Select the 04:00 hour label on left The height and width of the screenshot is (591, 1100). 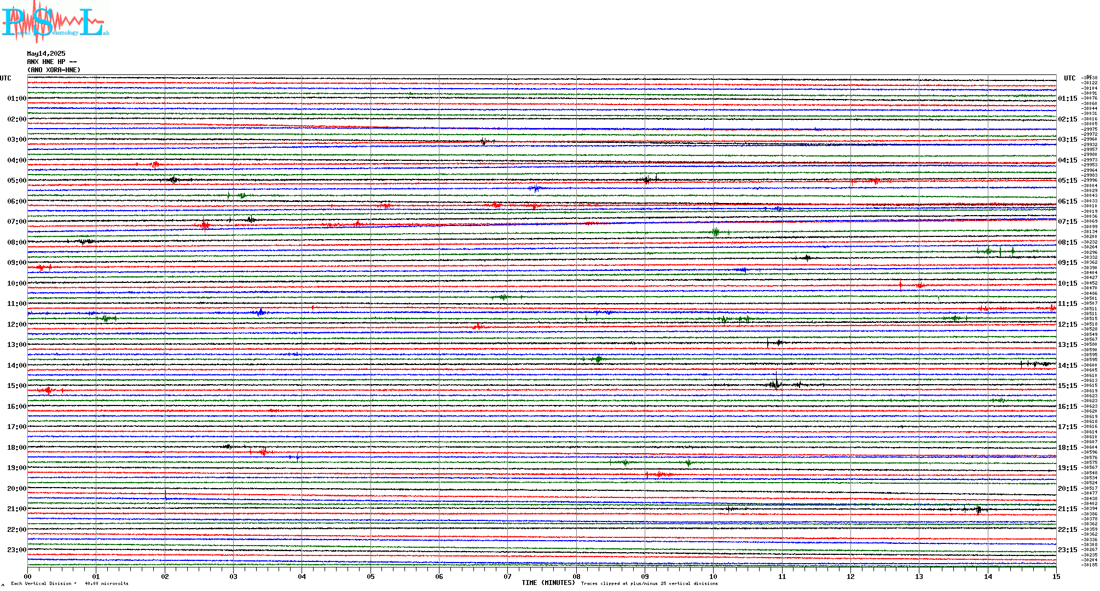coord(16,160)
